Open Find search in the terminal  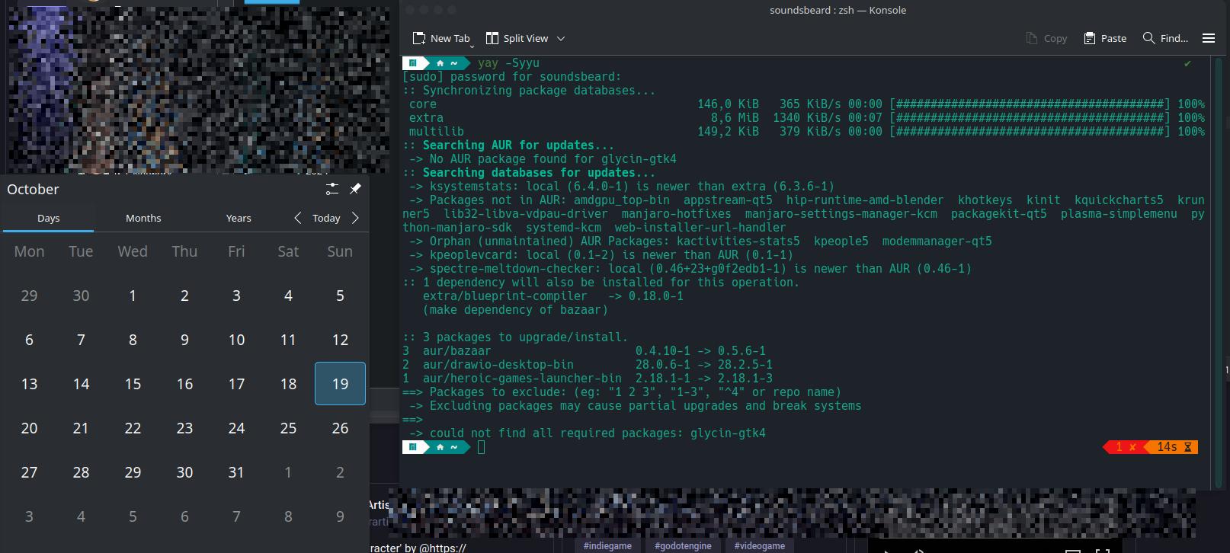[1165, 38]
